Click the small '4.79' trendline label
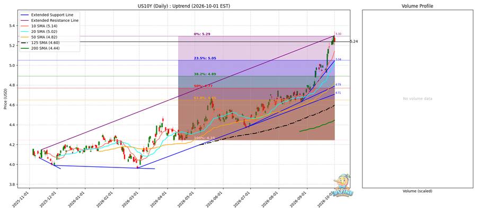477x212 pixels. coord(338,84)
